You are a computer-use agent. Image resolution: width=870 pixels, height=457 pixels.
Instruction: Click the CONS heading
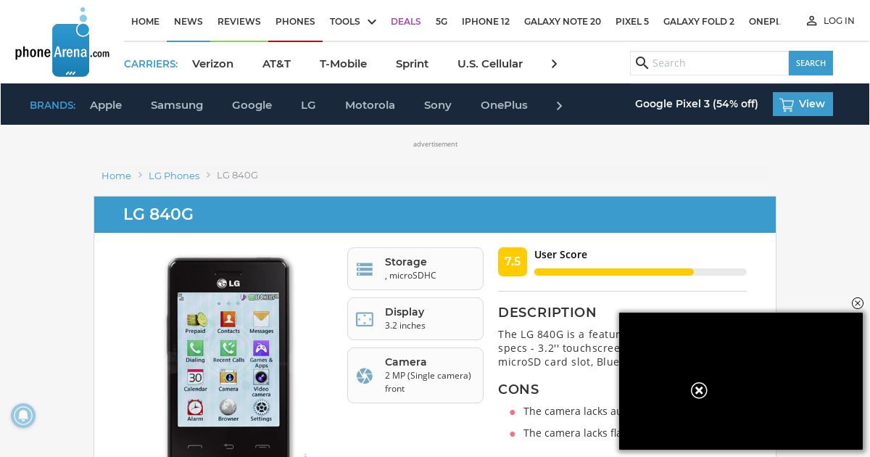pos(518,390)
